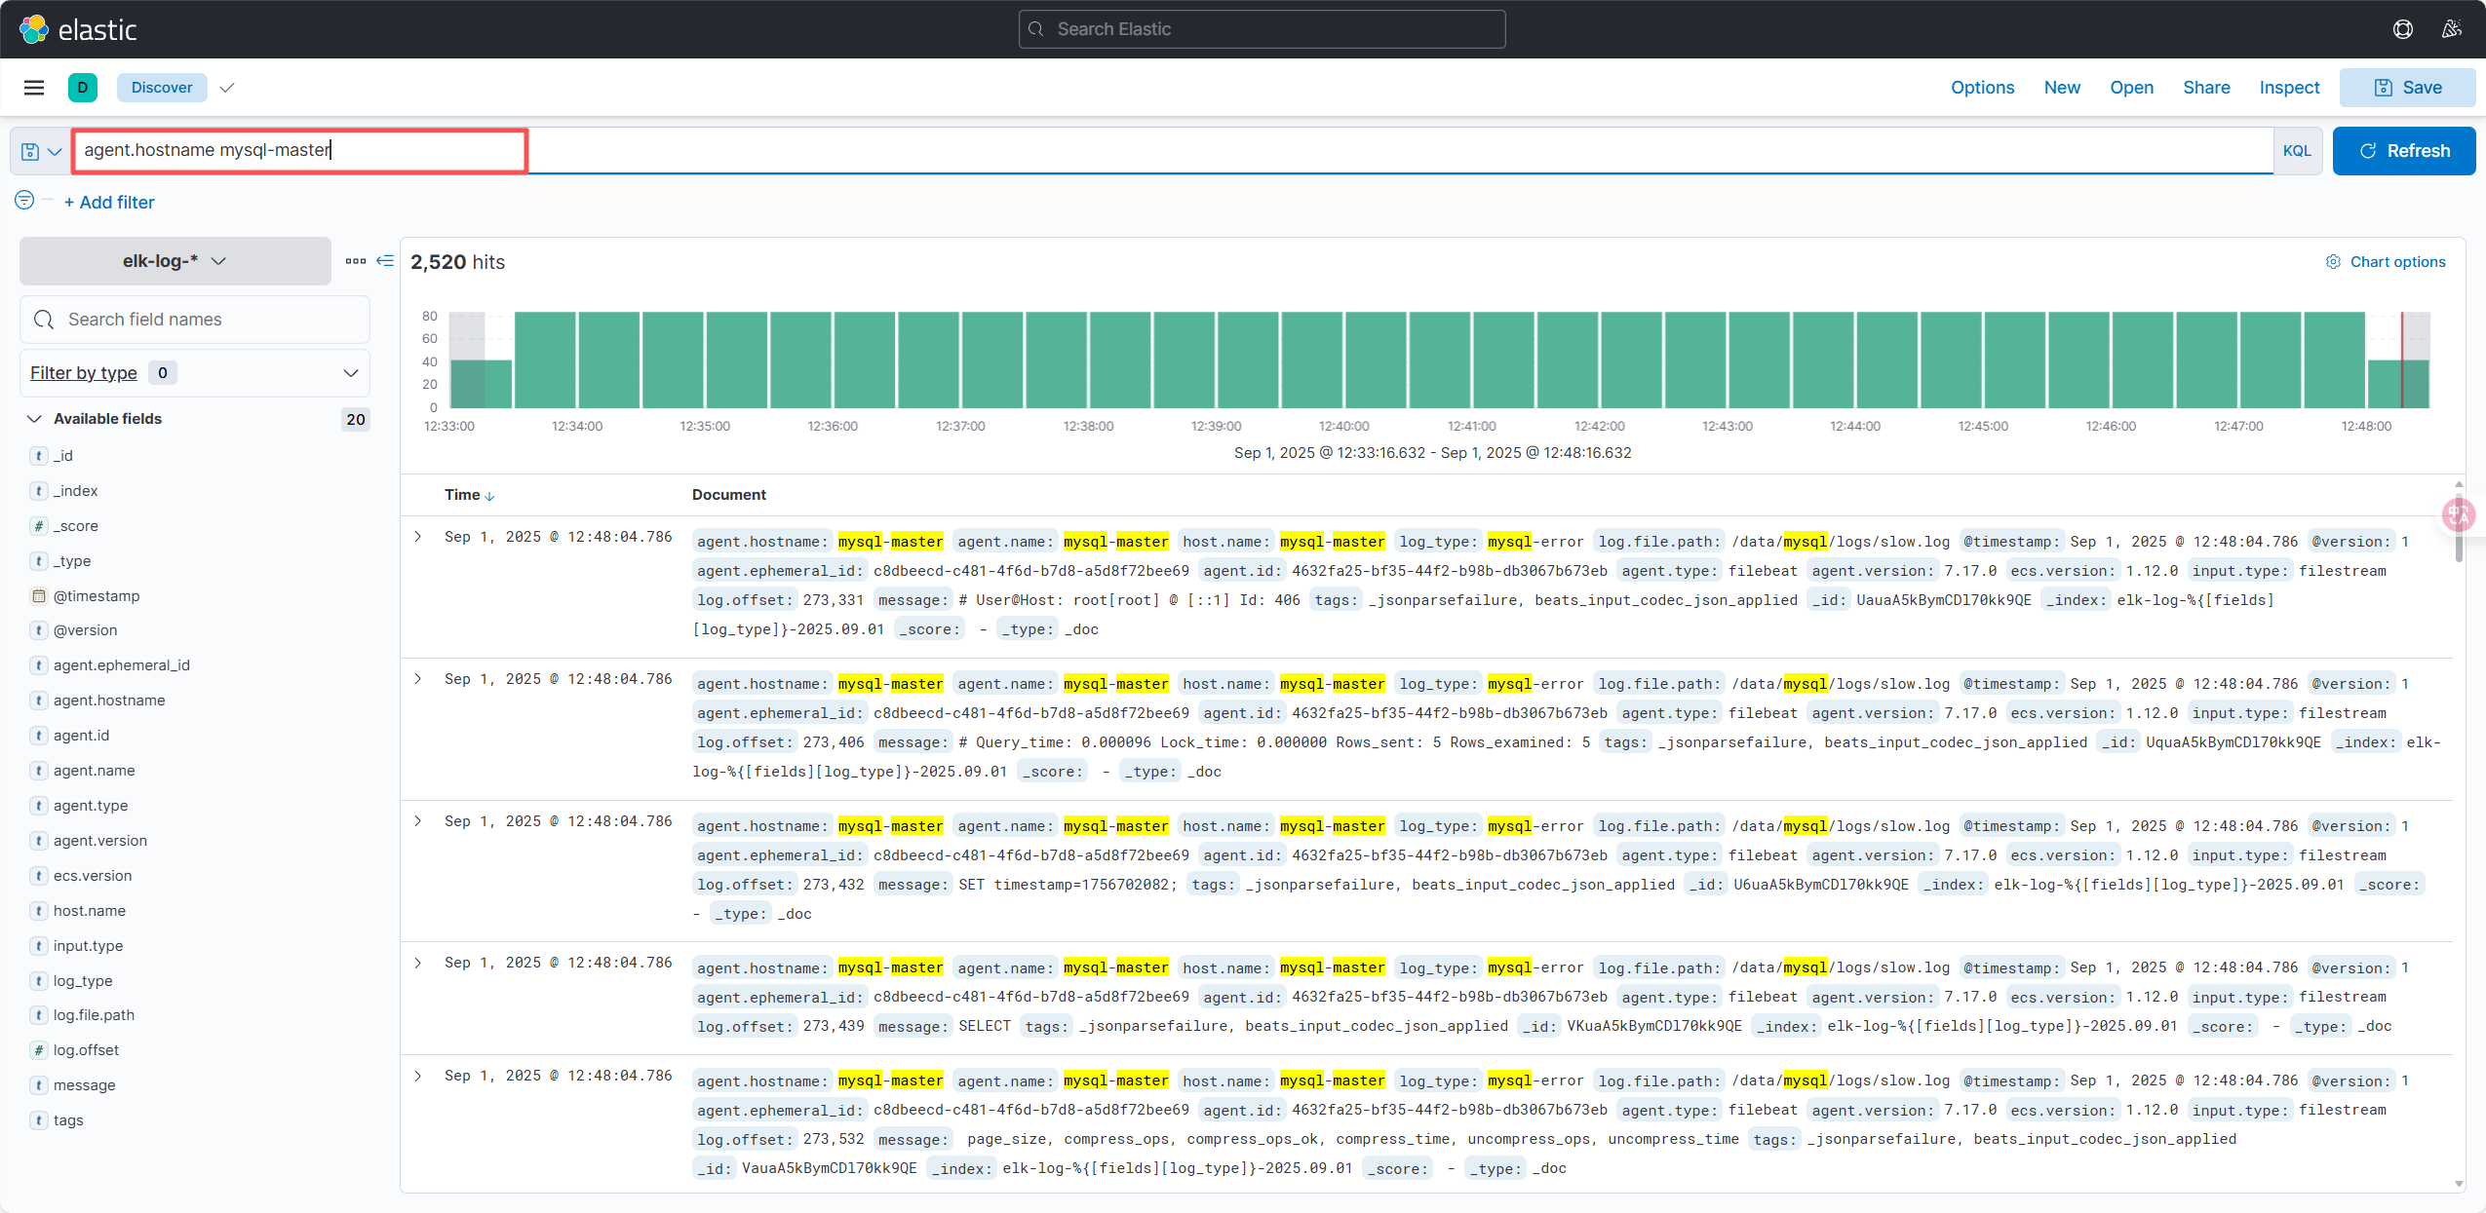Click the Refresh button

click(x=2404, y=151)
